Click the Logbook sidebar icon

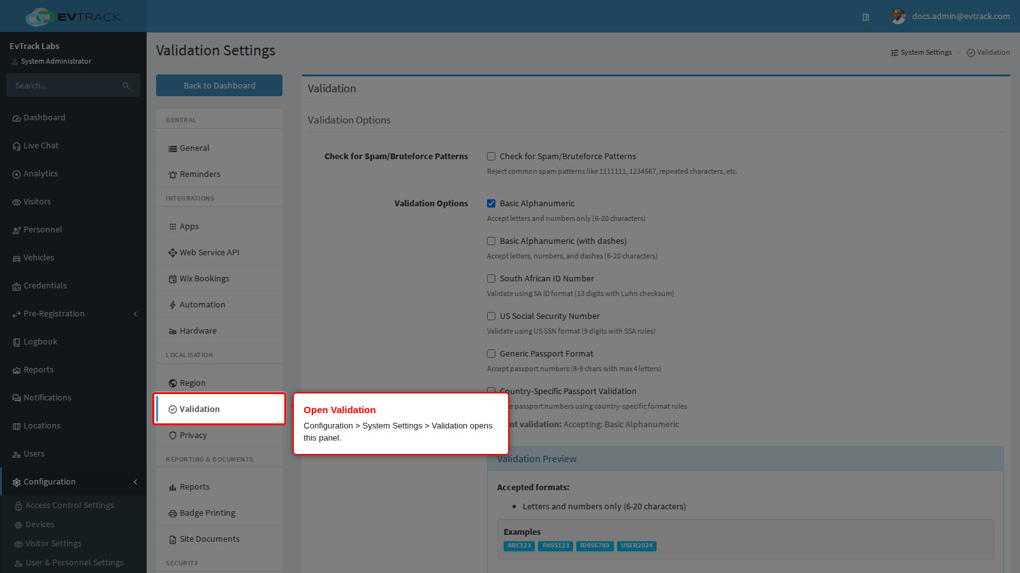(17, 343)
